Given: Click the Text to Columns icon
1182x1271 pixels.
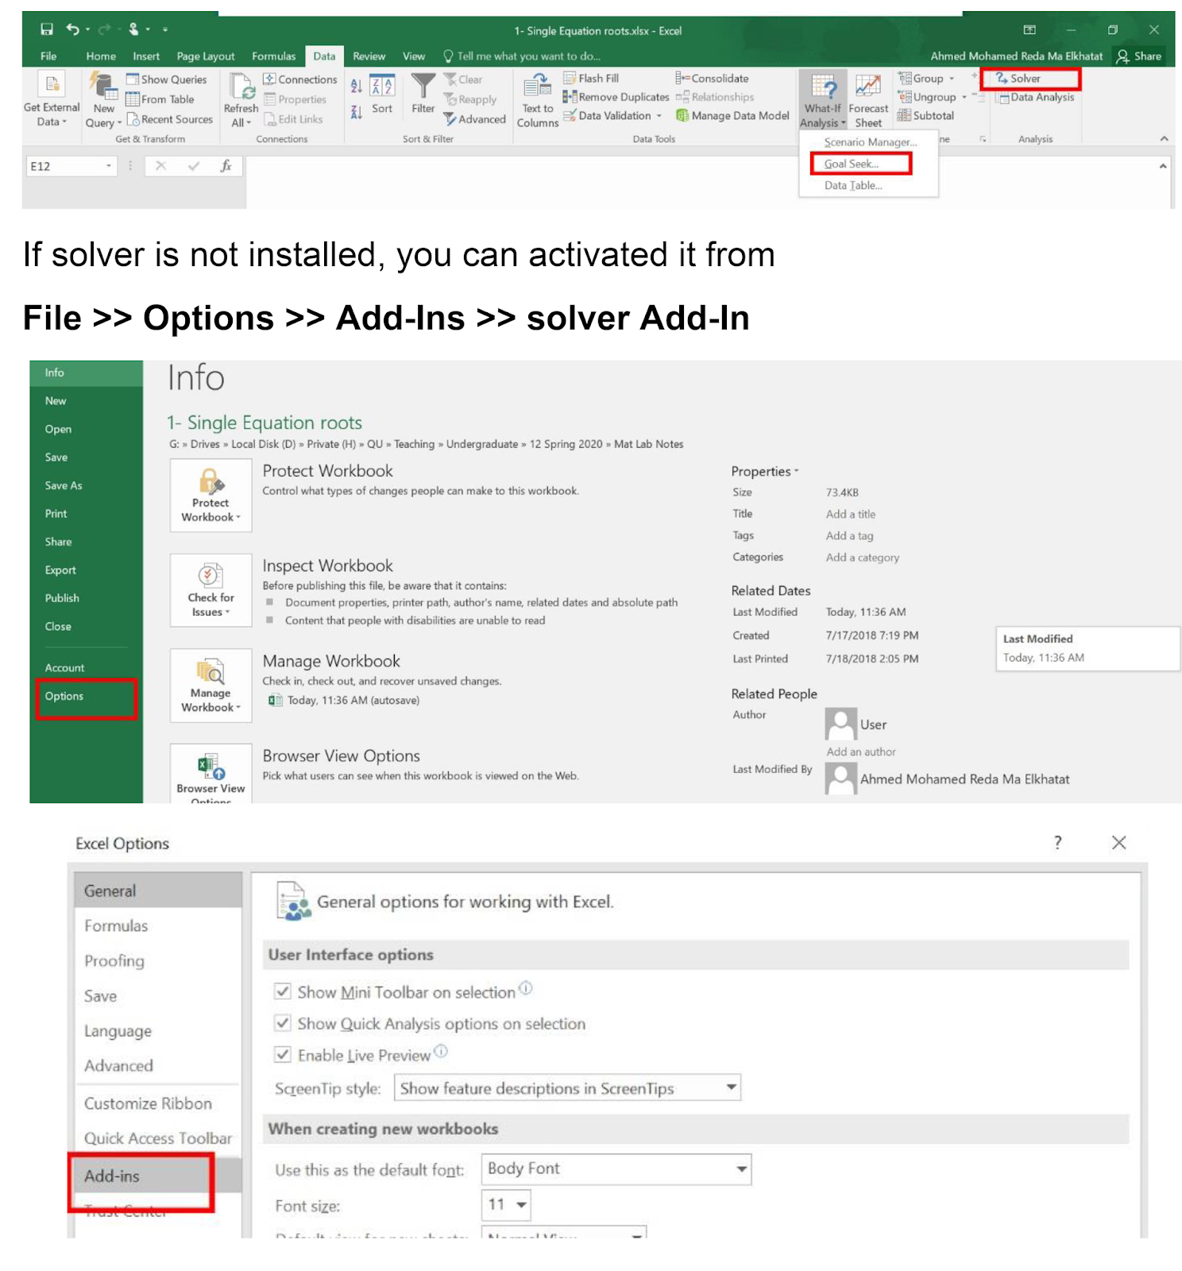Looking at the screenshot, I should pos(538,85).
